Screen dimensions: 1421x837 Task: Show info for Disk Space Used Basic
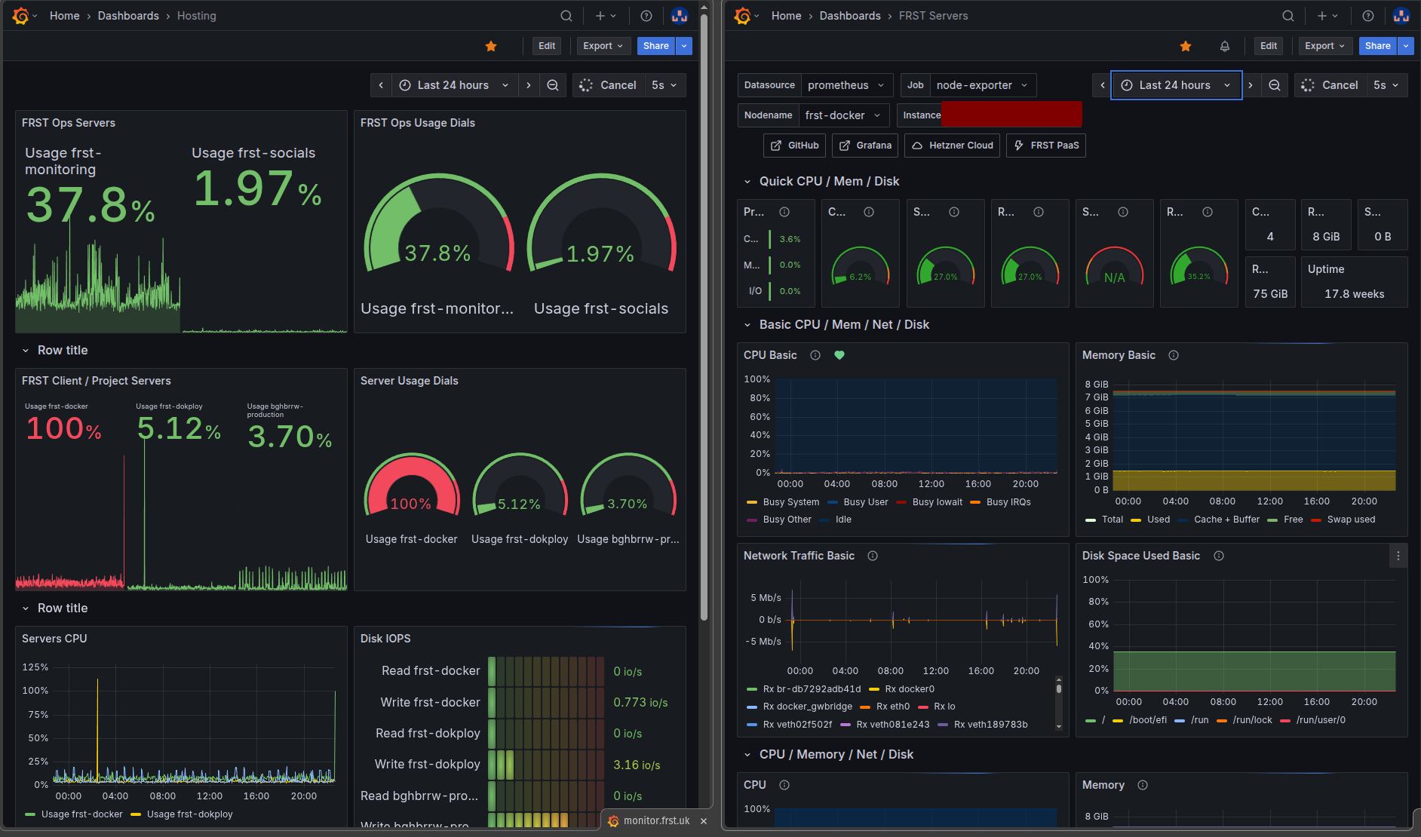tap(1219, 556)
